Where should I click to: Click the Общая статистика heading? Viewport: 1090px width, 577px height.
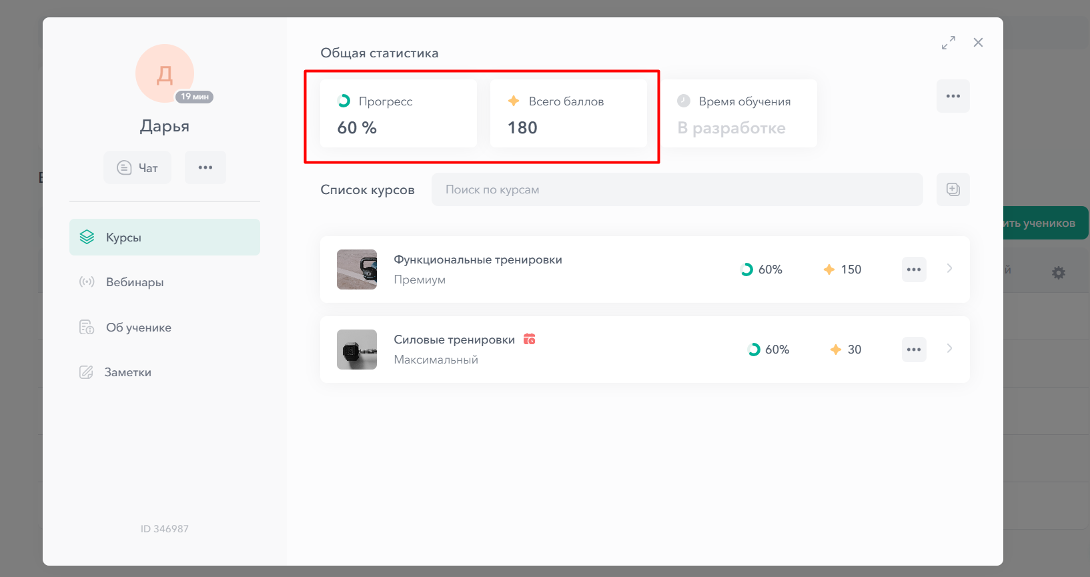[x=380, y=53]
